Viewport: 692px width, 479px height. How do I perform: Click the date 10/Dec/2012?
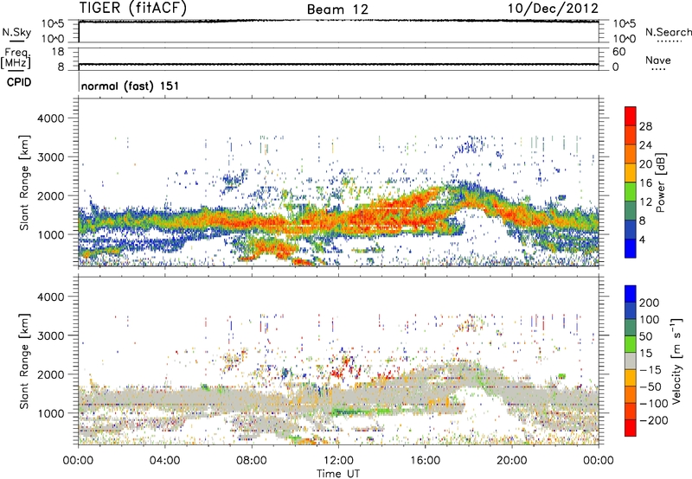(553, 9)
